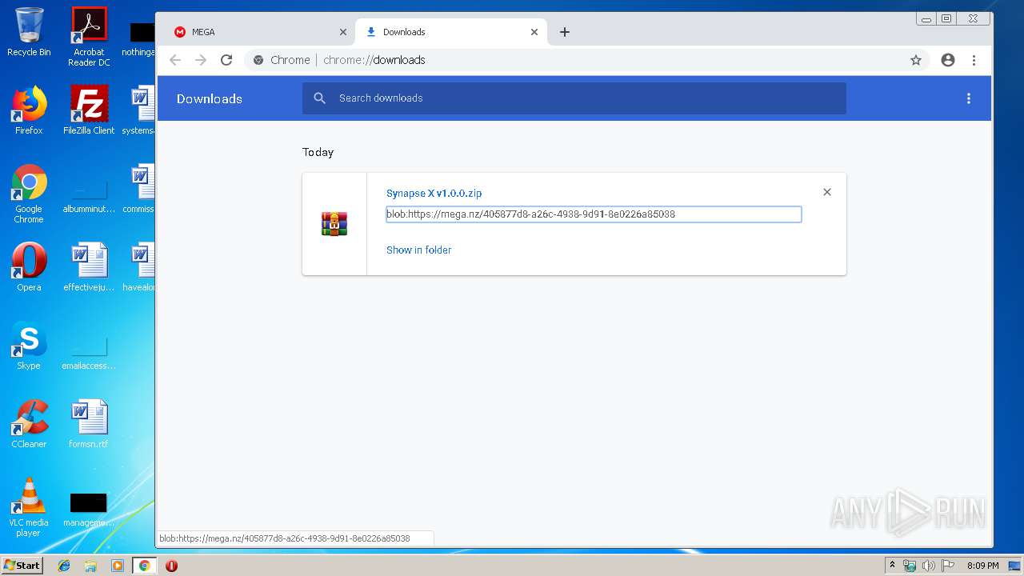Select the Downloads tab
This screenshot has height=576, width=1024.
[450, 32]
